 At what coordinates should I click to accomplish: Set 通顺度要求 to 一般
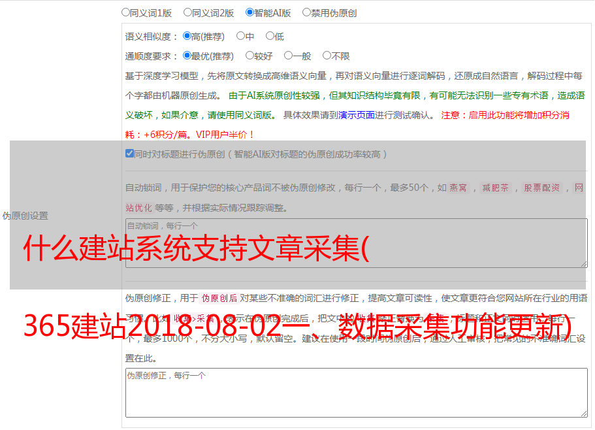(x=288, y=56)
